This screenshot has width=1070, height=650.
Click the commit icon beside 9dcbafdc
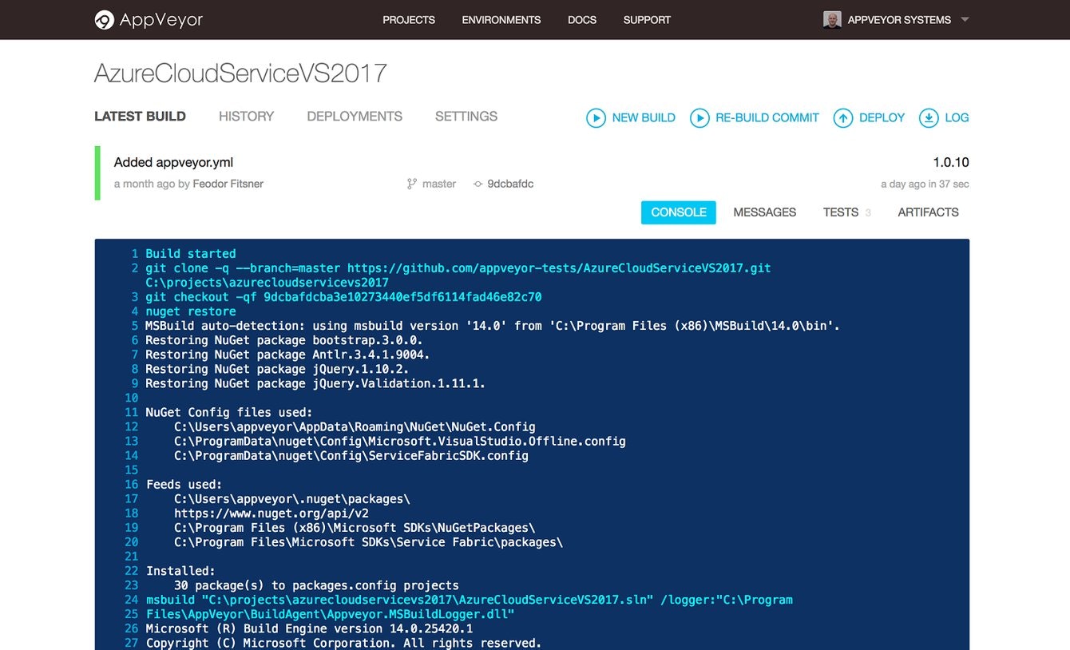pos(478,184)
